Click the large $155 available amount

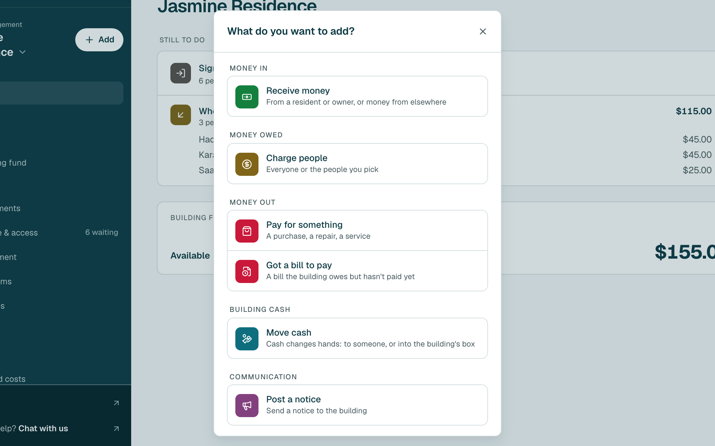(x=685, y=252)
